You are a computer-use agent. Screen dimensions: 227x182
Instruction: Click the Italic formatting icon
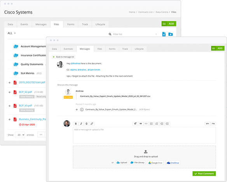(x=81, y=124)
